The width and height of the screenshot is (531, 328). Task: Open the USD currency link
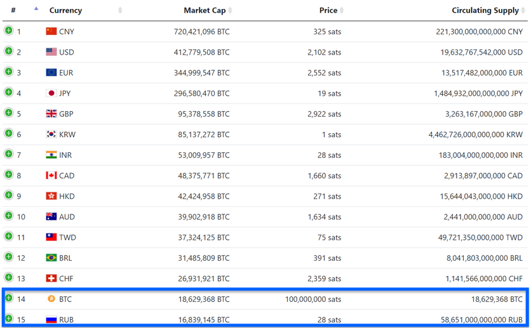tap(66, 52)
